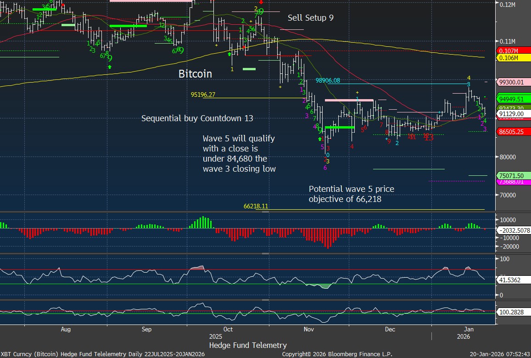
Task: Select thick green bar in mid-November
Action: (339, 127)
